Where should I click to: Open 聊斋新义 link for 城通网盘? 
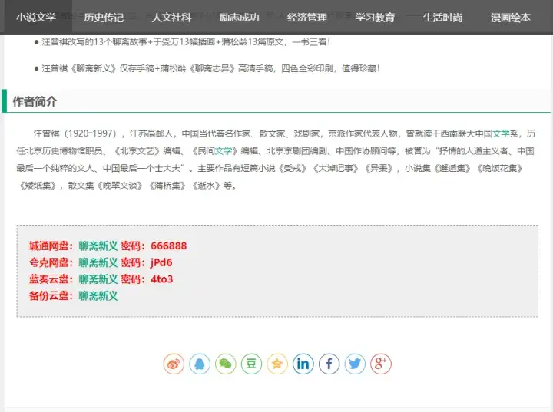(98, 246)
